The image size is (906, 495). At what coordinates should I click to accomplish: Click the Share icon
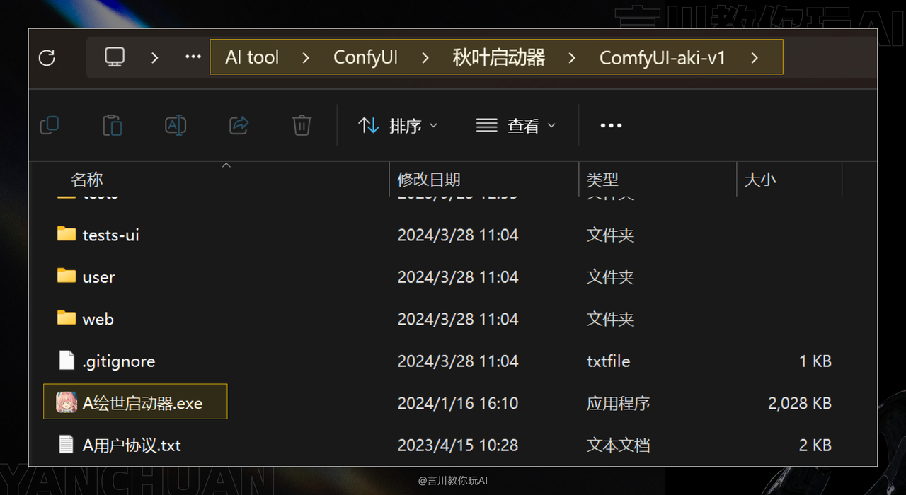click(x=239, y=125)
